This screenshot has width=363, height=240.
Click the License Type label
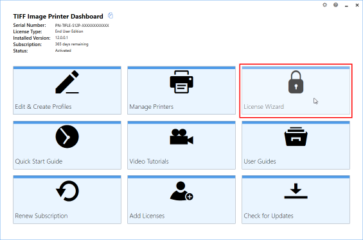click(x=28, y=31)
